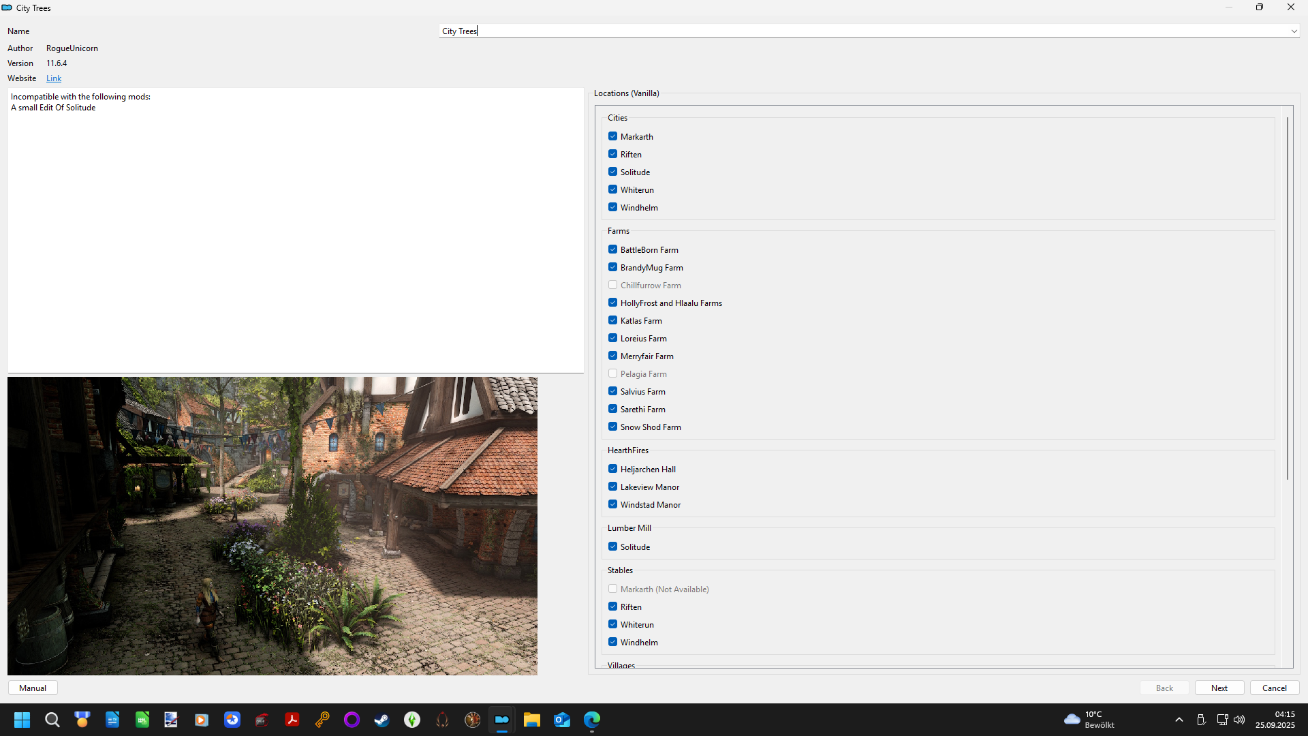Click the 'Incompatible with the following mods' description text
The width and height of the screenshot is (1308, 736).
tap(80, 97)
